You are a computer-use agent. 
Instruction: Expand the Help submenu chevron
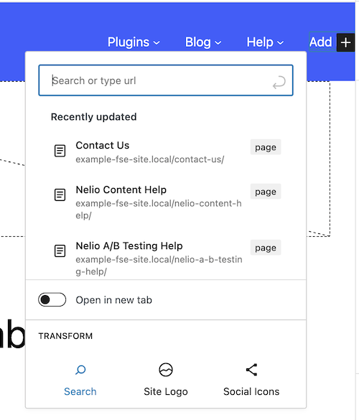point(280,43)
